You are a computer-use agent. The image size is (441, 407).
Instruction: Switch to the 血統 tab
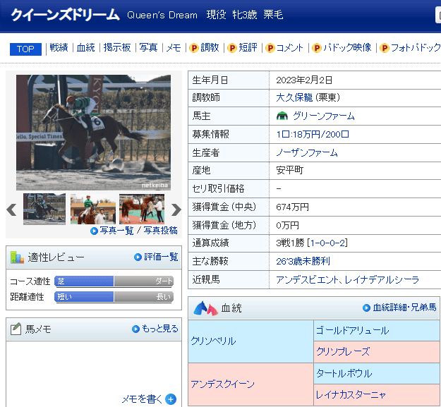click(x=86, y=47)
